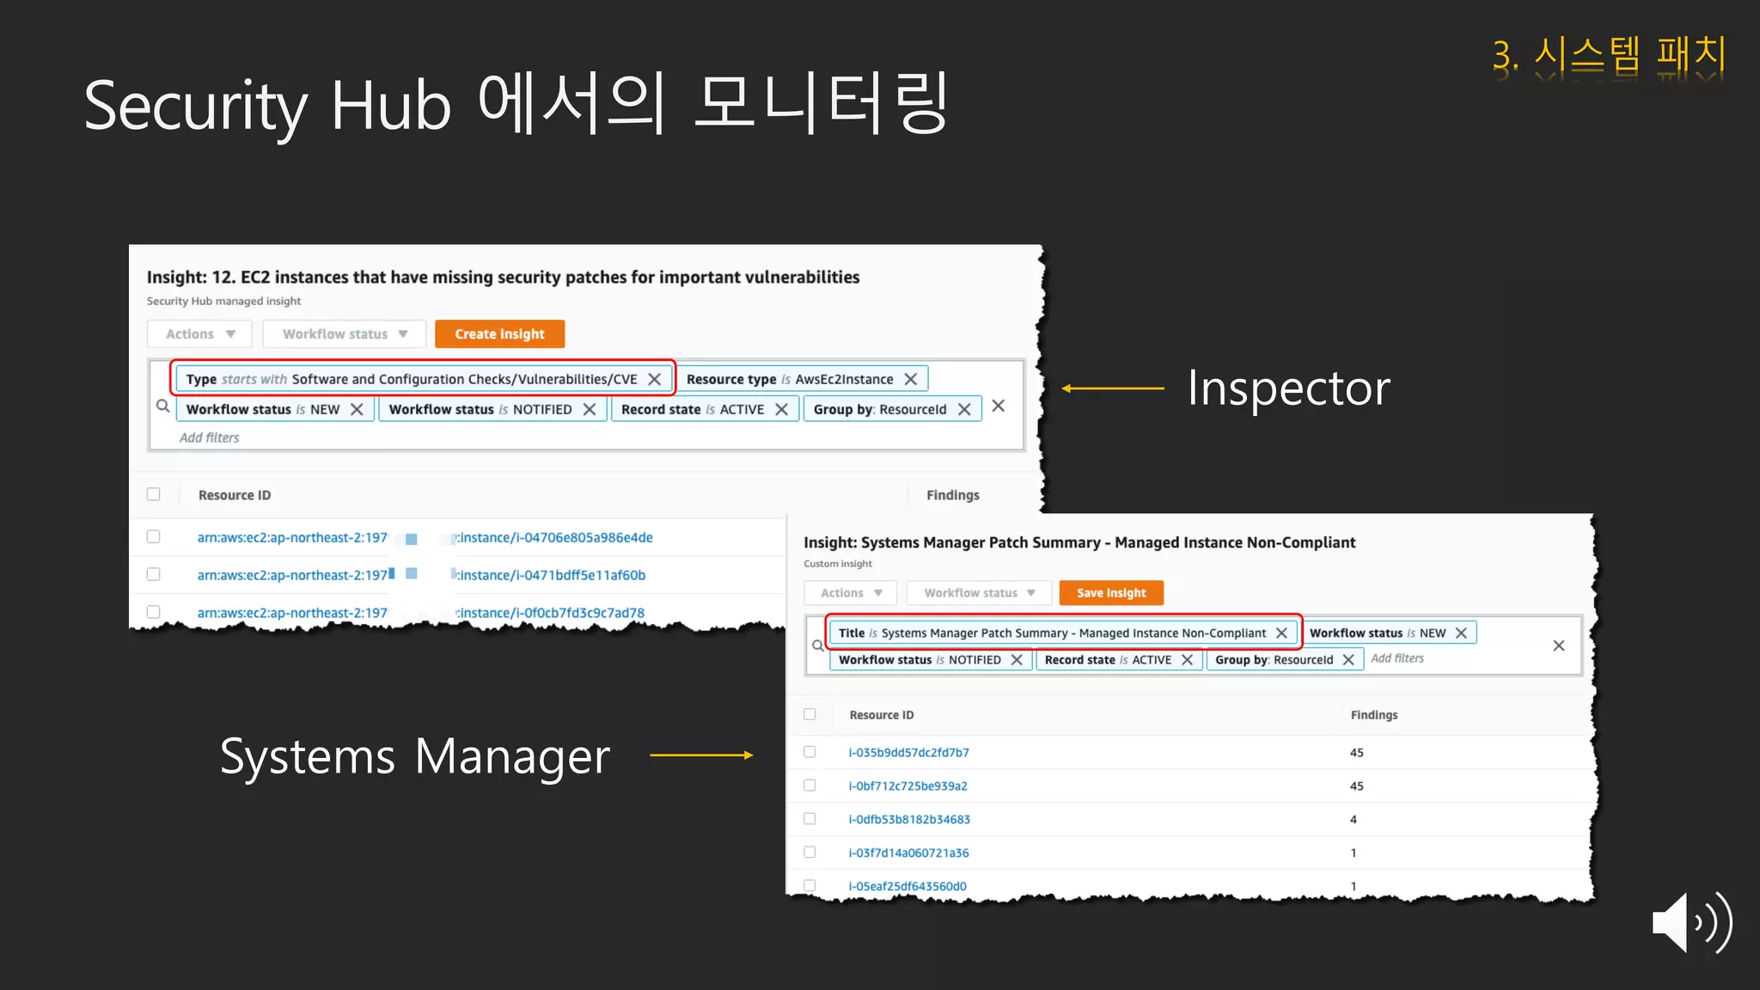Open instance link i-05eaf25df643560d0
1760x990 pixels.
907,886
